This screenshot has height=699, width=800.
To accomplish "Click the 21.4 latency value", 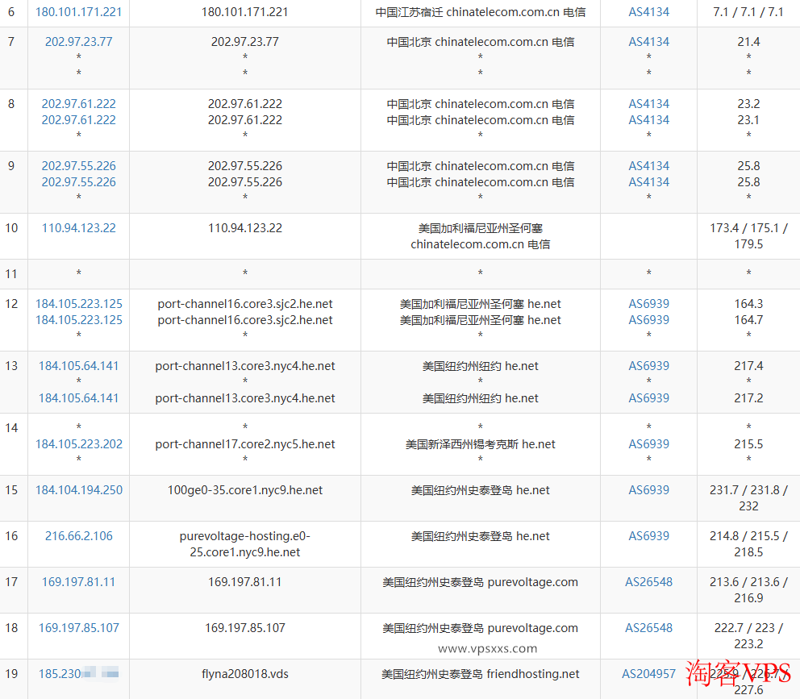I will pos(748,41).
